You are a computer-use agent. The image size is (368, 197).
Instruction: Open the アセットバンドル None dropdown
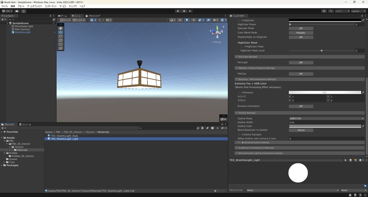[293, 191]
